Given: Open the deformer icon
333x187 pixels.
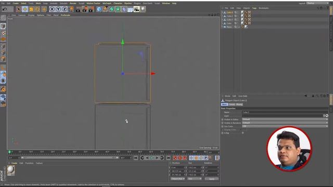Looking at the screenshot, I should coord(124,9).
